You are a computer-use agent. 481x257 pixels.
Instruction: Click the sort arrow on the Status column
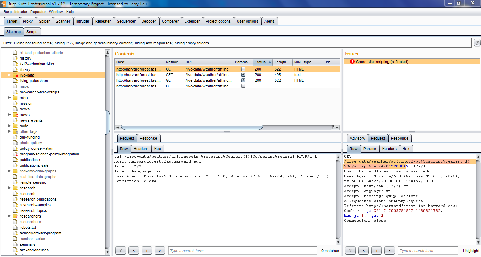[x=270, y=62]
